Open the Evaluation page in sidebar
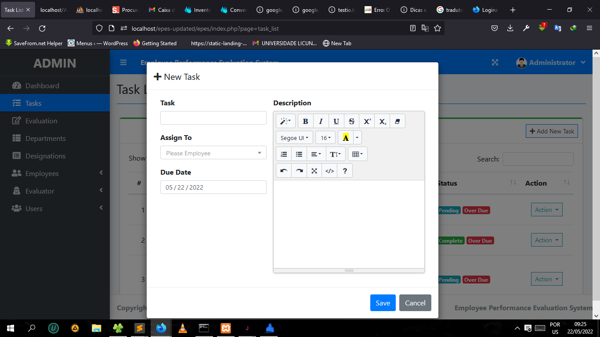 [x=55, y=121]
